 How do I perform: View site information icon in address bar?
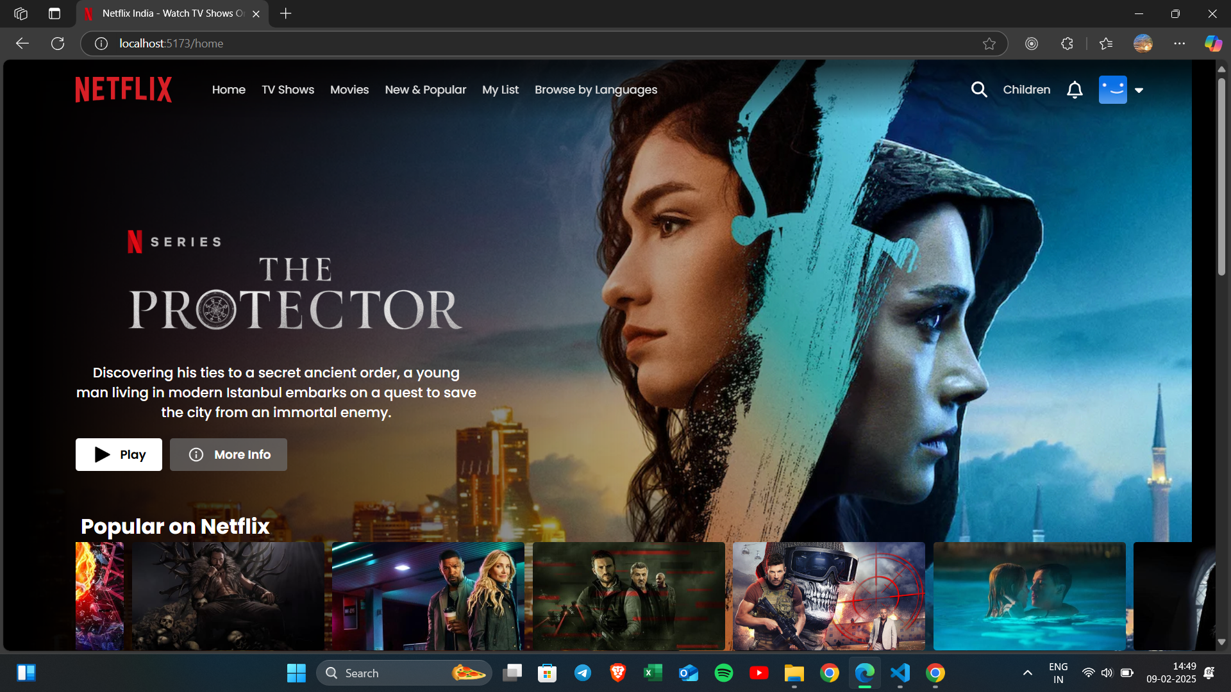(x=101, y=44)
